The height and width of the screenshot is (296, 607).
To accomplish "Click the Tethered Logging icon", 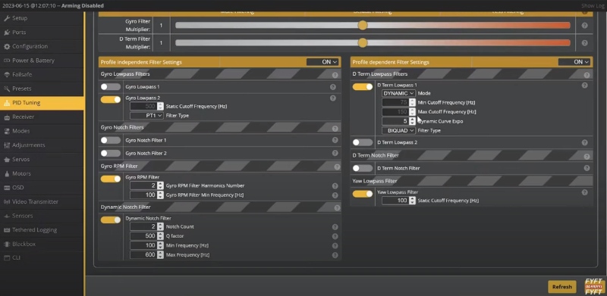I will [x=7, y=230].
